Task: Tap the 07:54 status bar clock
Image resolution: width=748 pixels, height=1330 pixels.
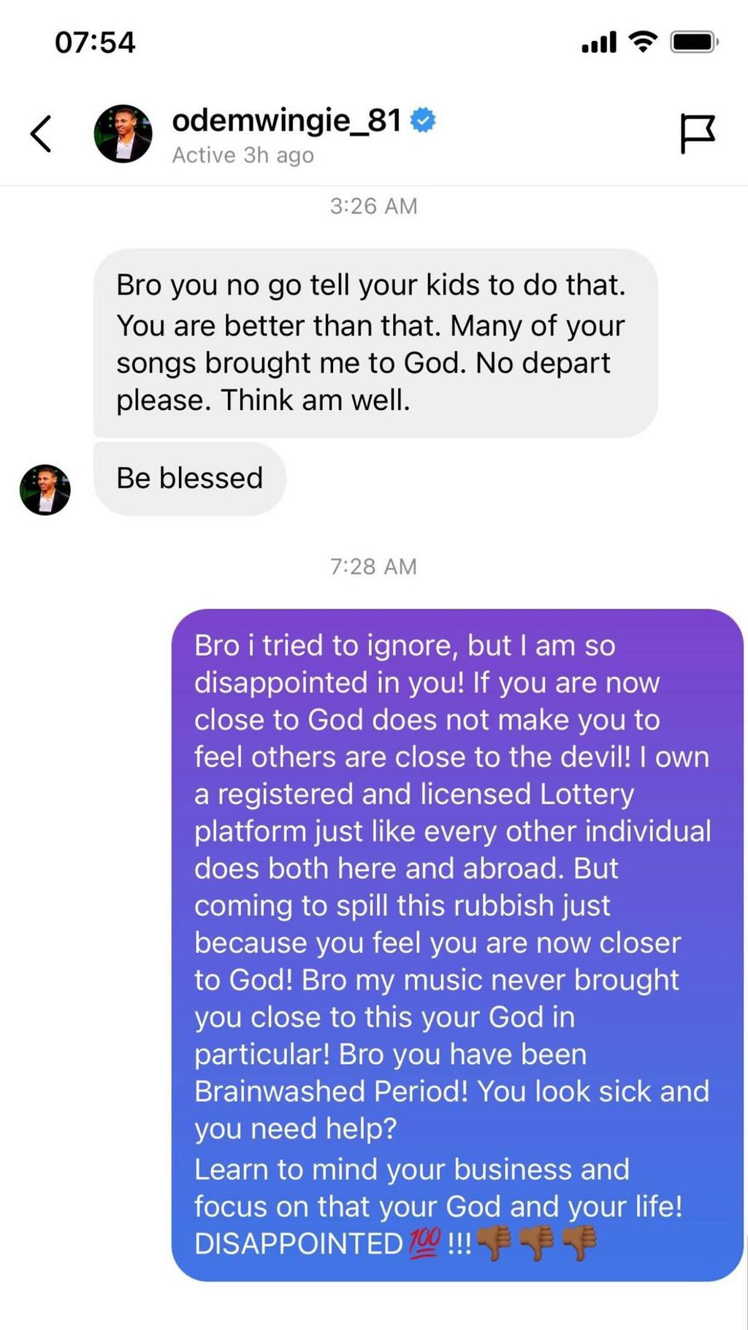Action: pos(95,42)
